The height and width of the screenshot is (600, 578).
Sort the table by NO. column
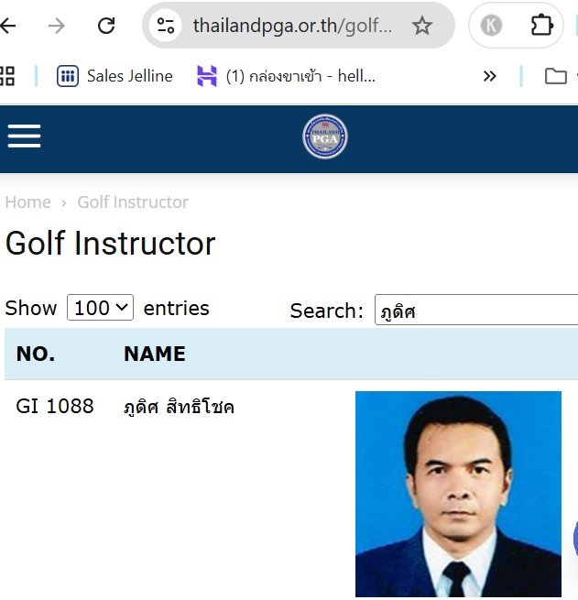point(36,355)
